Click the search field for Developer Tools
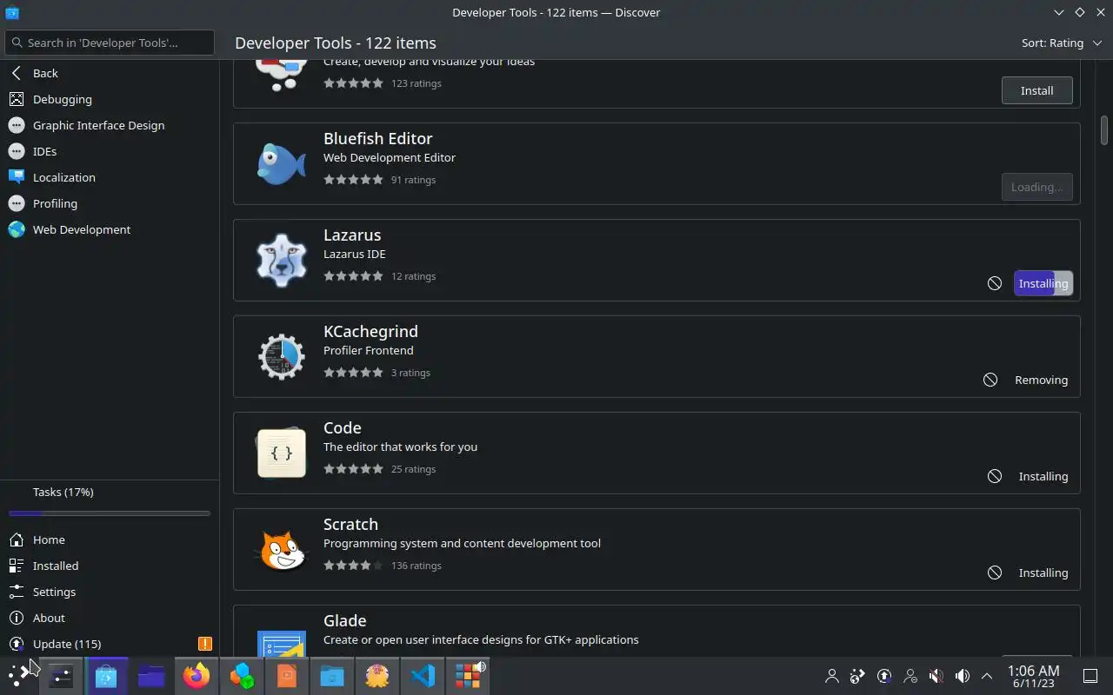The image size is (1113, 695). (110, 43)
